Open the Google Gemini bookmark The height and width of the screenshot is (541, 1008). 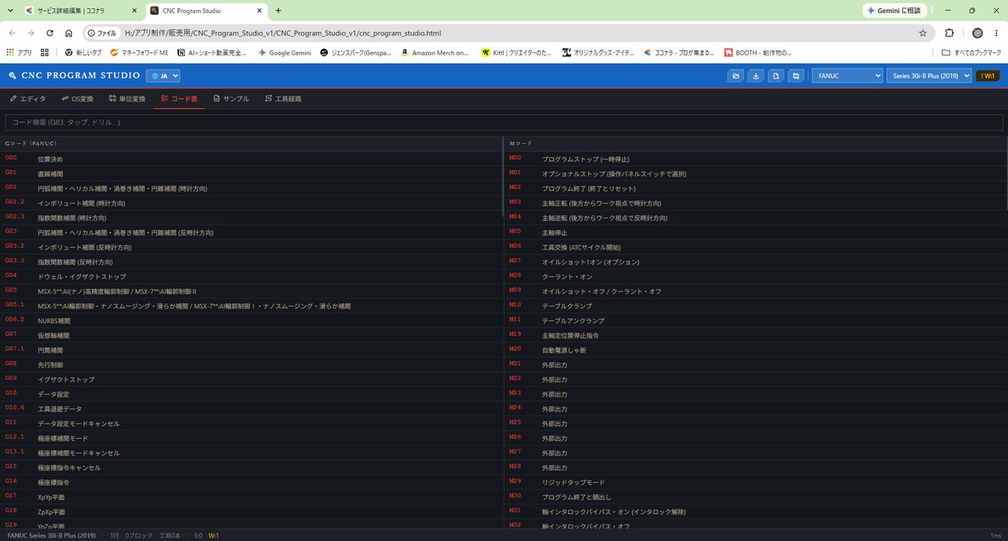pos(284,52)
